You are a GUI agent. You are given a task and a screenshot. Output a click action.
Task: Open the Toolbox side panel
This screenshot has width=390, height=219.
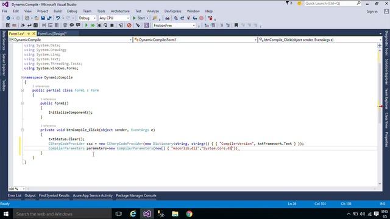(4, 85)
